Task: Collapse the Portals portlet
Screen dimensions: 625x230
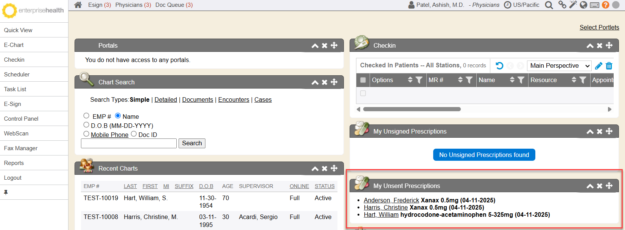Action: pyautogui.click(x=315, y=46)
